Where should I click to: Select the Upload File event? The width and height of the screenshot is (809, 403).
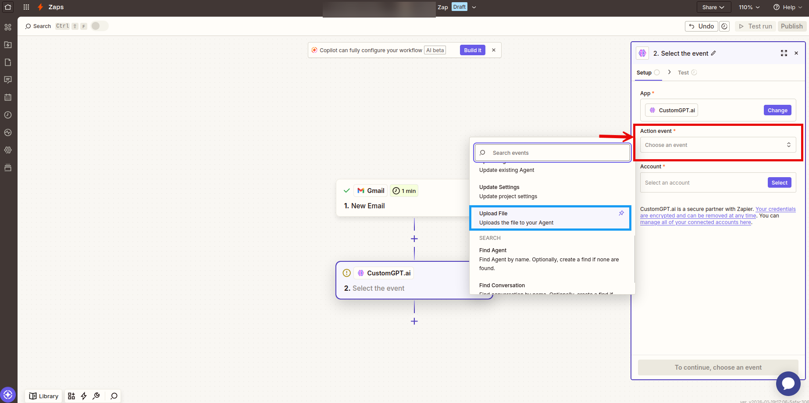[x=550, y=218]
